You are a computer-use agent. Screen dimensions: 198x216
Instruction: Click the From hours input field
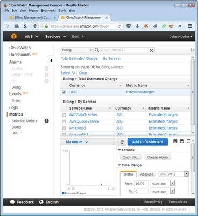tap(142, 184)
